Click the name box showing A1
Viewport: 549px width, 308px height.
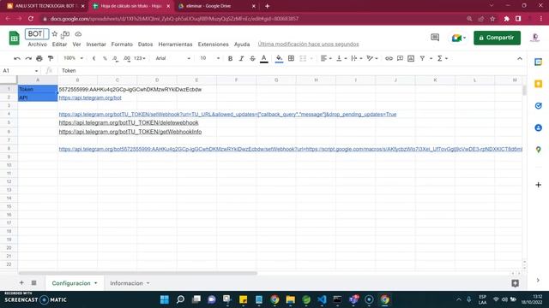21,70
